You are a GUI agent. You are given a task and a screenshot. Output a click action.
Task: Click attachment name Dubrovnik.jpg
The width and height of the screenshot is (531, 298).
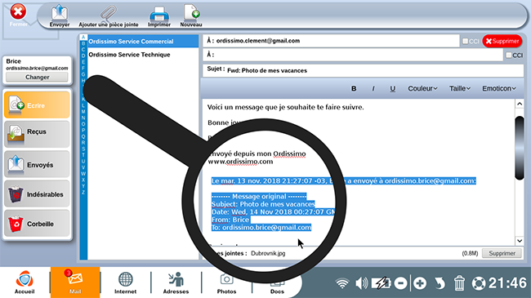pos(268,253)
